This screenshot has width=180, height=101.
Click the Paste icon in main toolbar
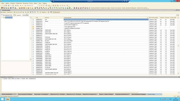point(13,6)
